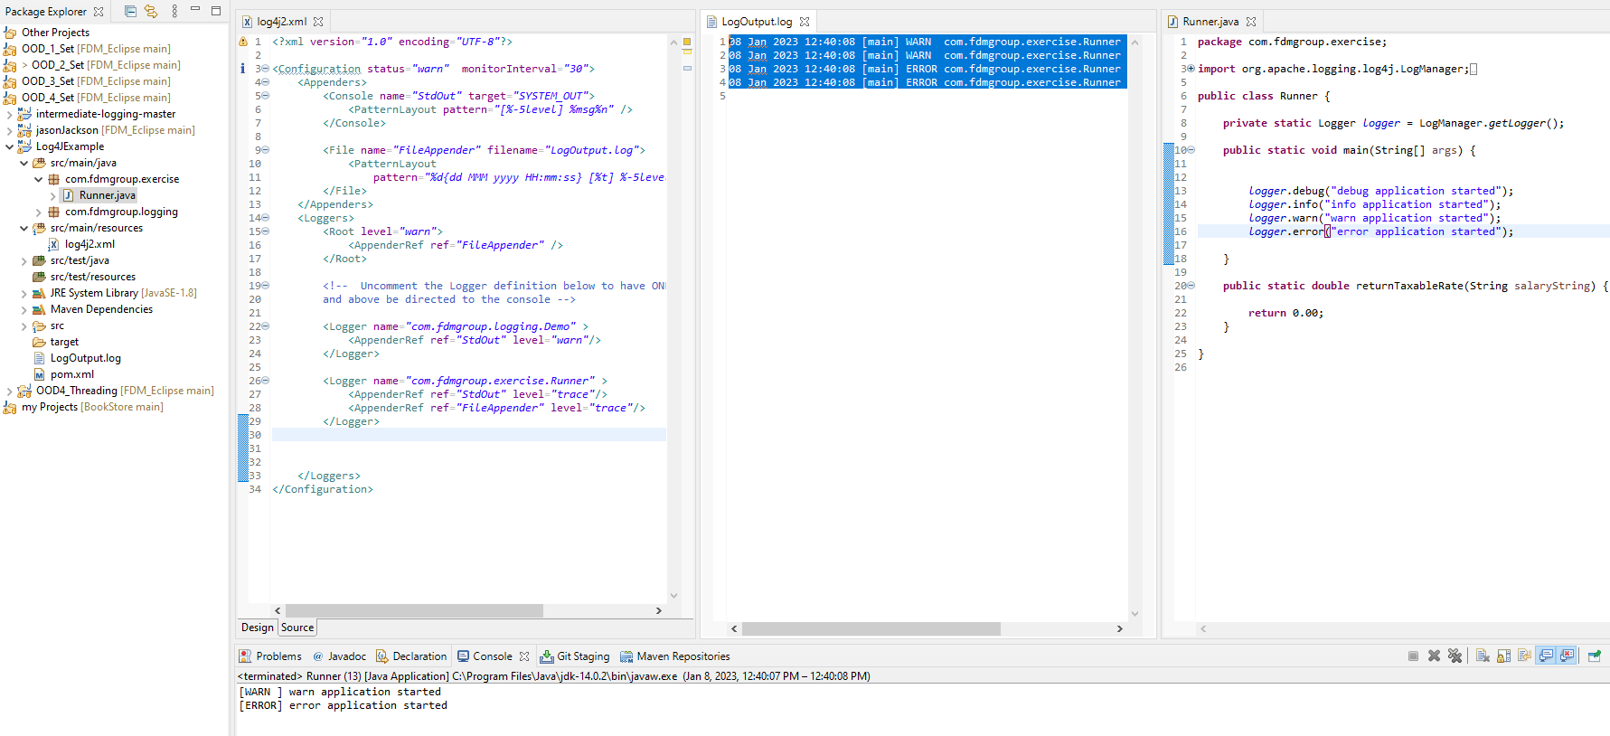Close the Console view tab
Screen dimensions: 1610x736
524,656
